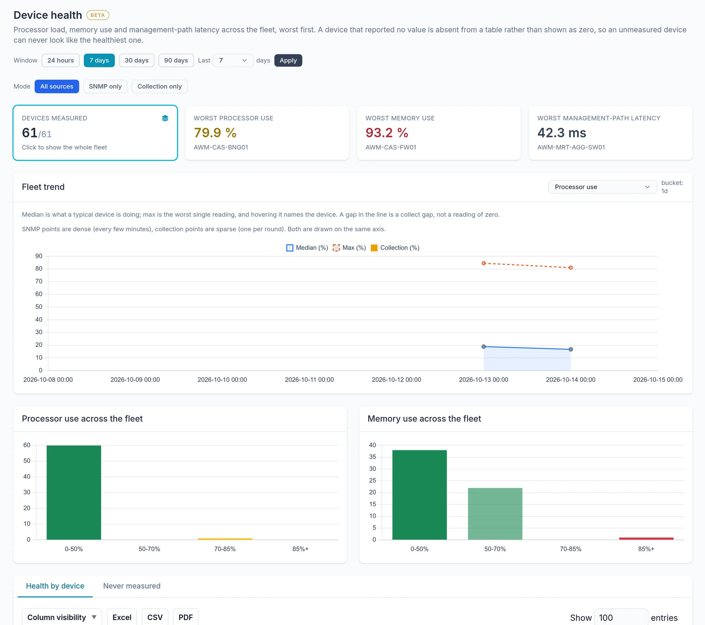Toggle the Collection (%) legend series

coord(395,248)
